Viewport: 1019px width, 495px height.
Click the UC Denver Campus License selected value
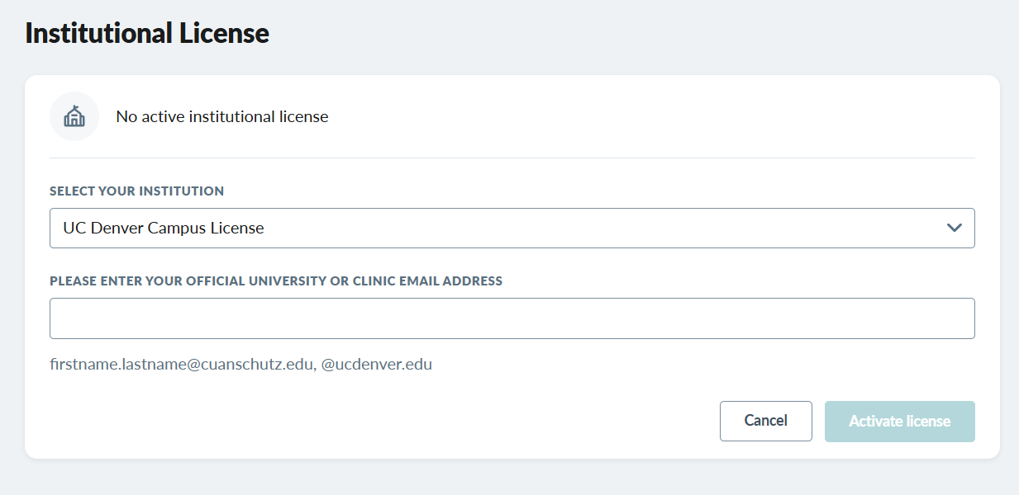point(164,228)
